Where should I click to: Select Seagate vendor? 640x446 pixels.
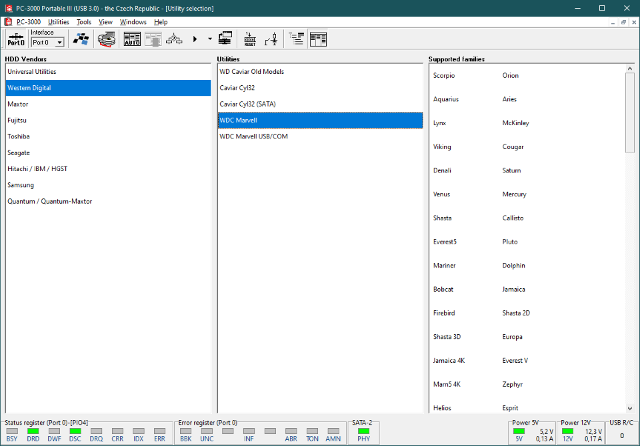point(108,153)
